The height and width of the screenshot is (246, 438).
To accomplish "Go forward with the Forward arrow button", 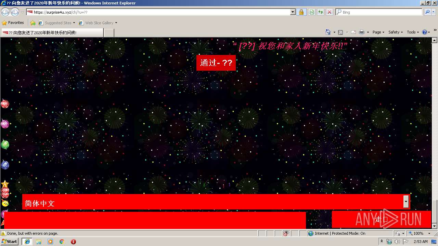I will [x=15, y=12].
